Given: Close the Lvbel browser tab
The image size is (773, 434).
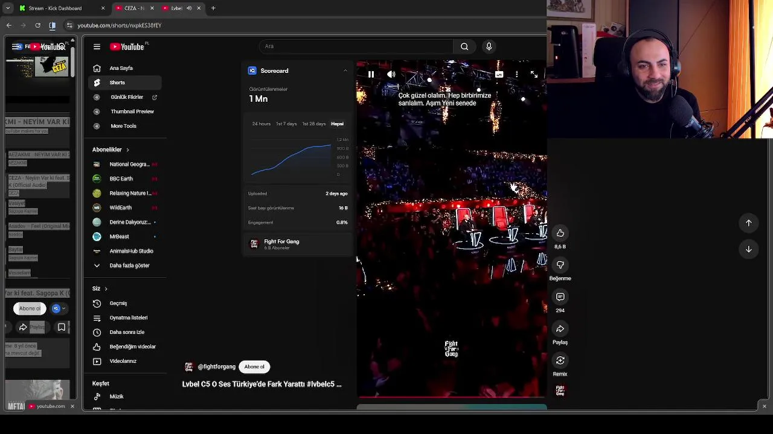Looking at the screenshot, I should (199, 8).
